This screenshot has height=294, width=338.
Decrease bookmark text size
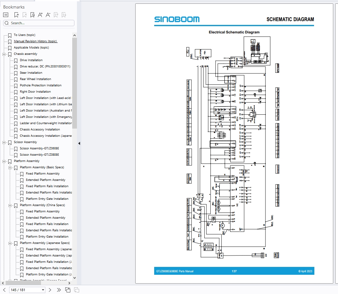coord(48,14)
